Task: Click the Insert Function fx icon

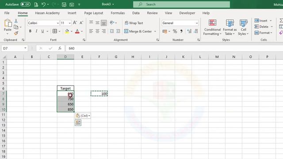Action: pos(60,48)
